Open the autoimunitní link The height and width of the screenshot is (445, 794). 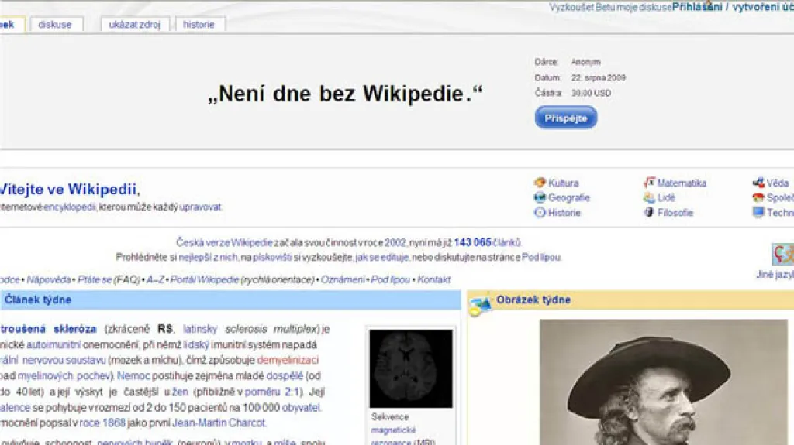[54, 344]
